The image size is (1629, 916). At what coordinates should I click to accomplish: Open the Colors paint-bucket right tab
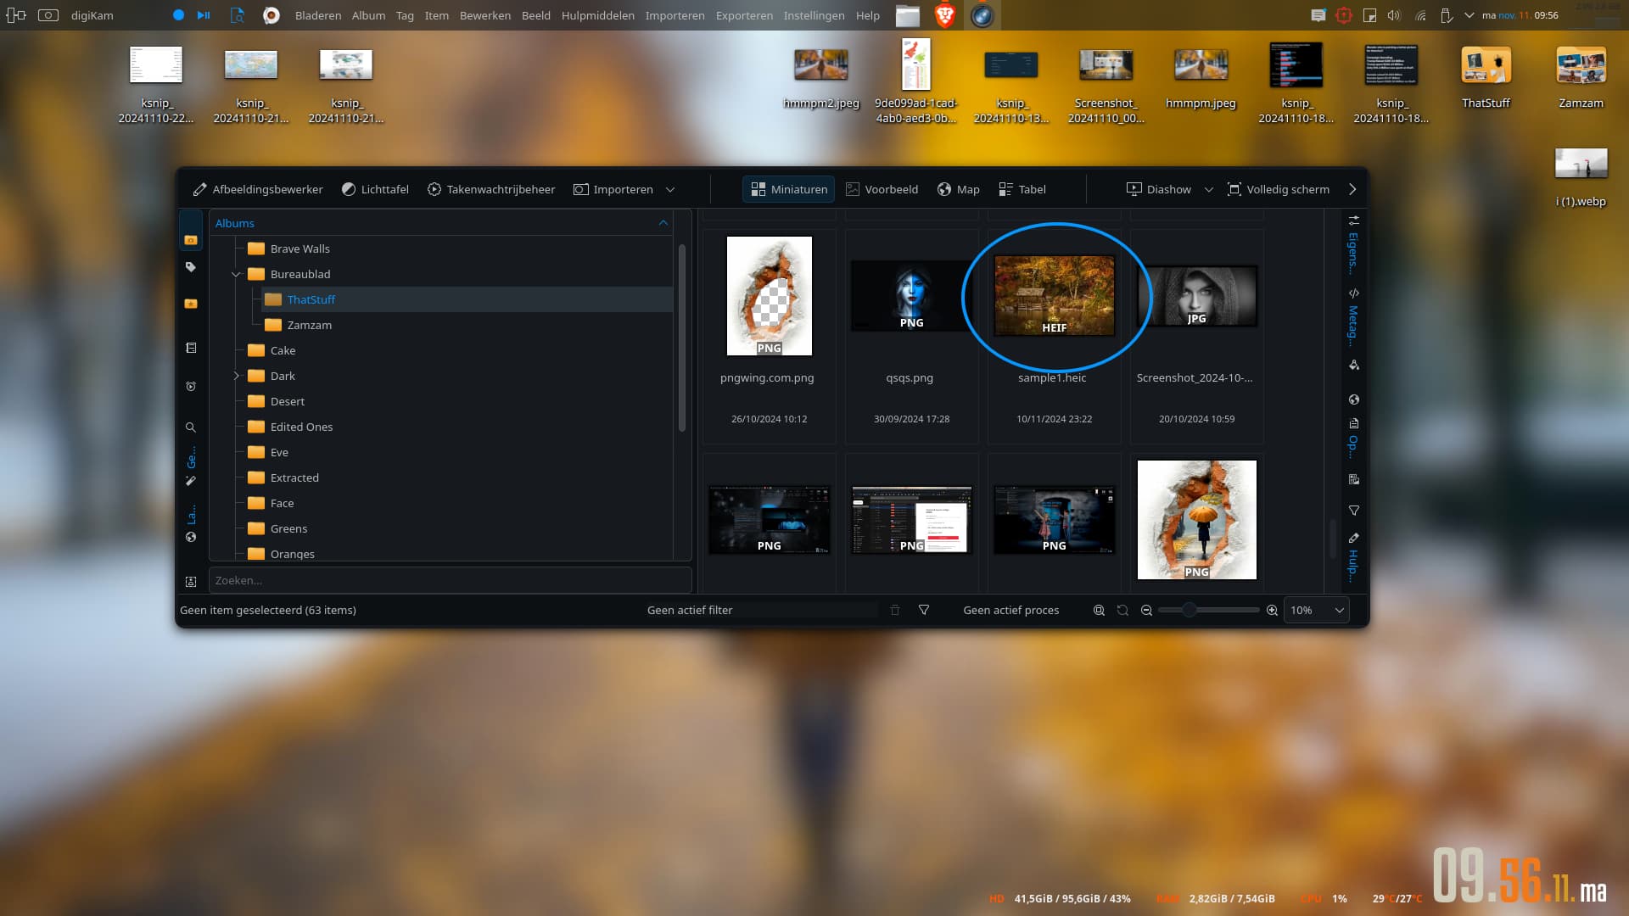pos(1354,365)
